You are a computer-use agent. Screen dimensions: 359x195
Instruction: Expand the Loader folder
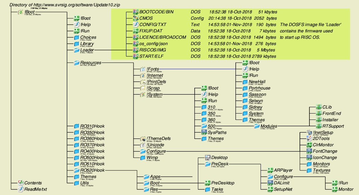[x=77, y=50]
